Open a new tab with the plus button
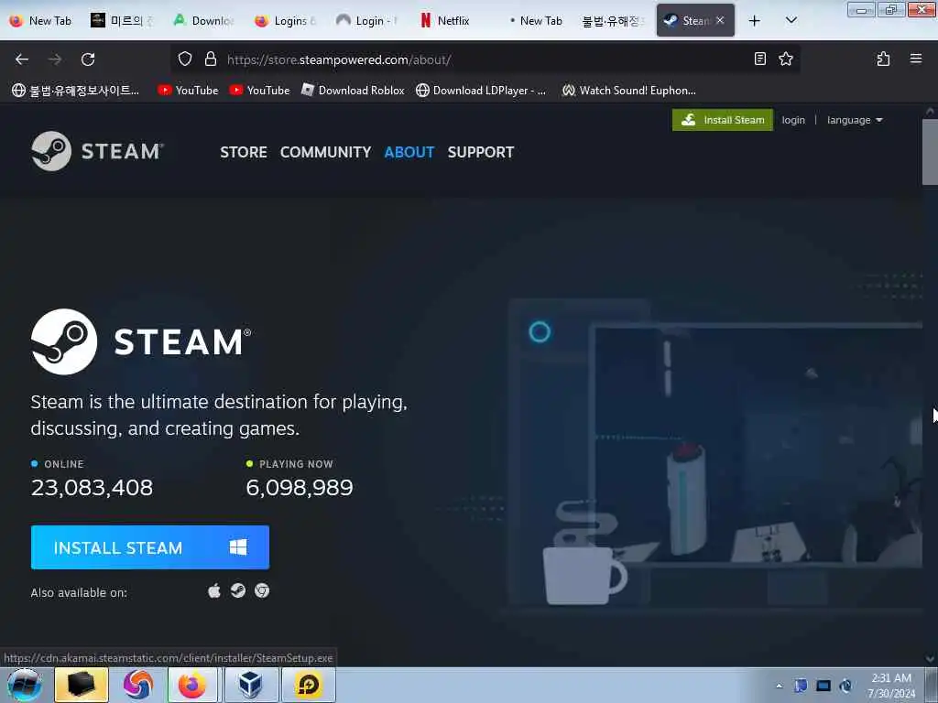Screen dimensions: 938x703 755,21
